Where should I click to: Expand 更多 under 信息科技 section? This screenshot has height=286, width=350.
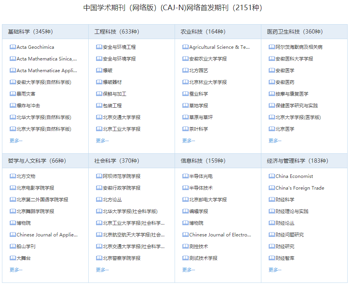click(189, 270)
